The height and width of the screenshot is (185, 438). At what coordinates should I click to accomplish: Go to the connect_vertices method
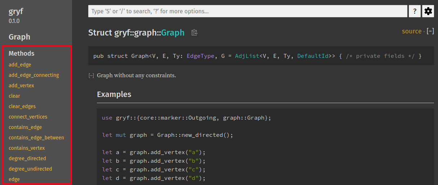pos(28,117)
